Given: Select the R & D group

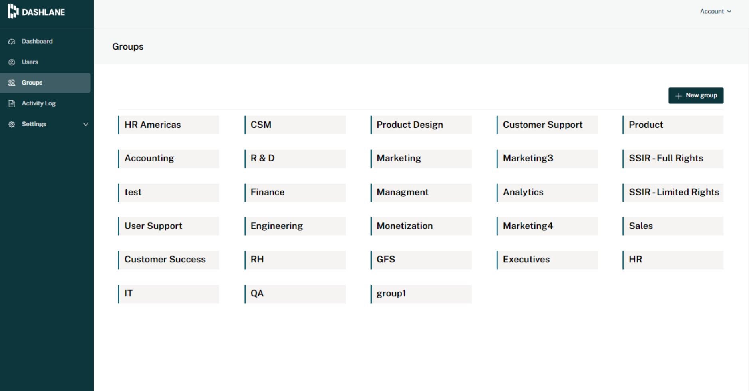Looking at the screenshot, I should click(295, 159).
